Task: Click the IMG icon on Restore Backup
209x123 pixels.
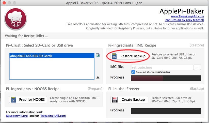Action: [114, 56]
